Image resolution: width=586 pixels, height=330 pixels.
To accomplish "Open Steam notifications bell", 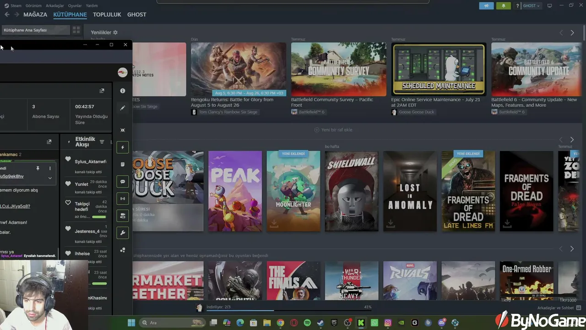I will [504, 6].
